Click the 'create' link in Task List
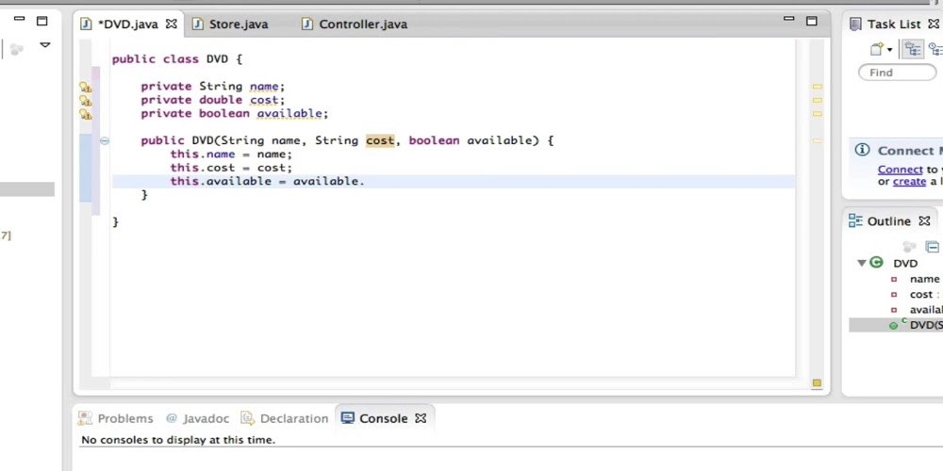 [909, 182]
